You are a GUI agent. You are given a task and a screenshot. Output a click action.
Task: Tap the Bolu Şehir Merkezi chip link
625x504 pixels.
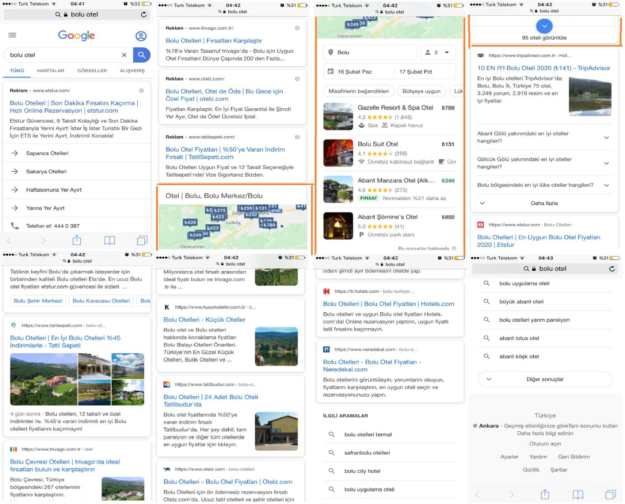coord(38,301)
